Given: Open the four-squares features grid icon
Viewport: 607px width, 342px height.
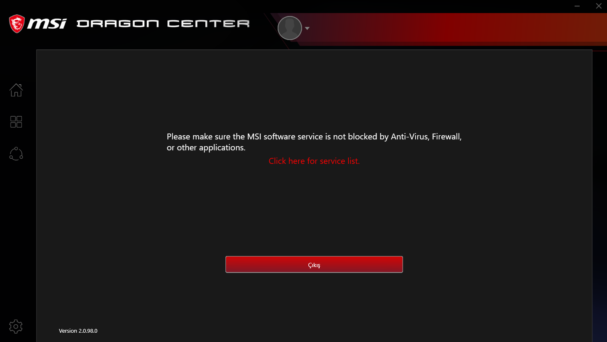Looking at the screenshot, I should click(x=16, y=122).
